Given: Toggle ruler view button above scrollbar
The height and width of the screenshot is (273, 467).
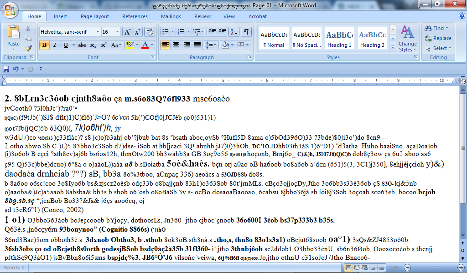Looking at the screenshot, I should tap(463, 81).
